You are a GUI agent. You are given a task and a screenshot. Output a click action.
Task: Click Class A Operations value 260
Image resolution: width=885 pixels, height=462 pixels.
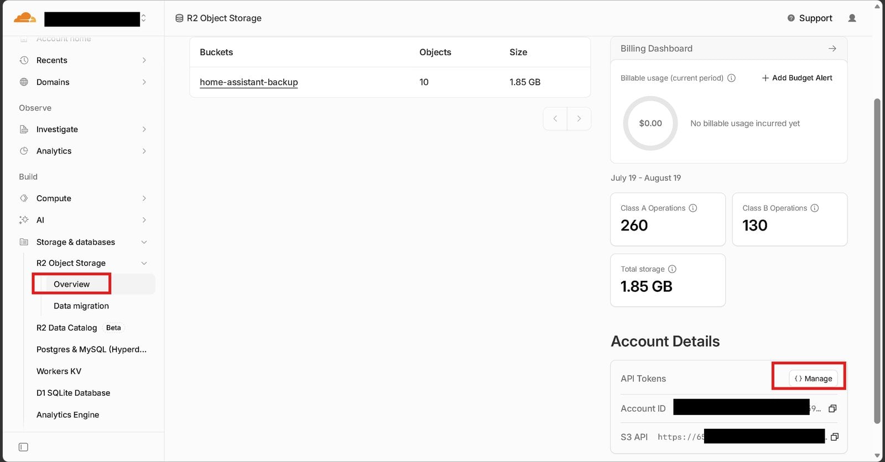(x=634, y=225)
